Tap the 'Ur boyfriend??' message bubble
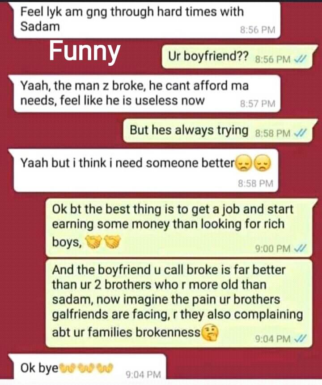This screenshot has width=322, height=385. 237,56
